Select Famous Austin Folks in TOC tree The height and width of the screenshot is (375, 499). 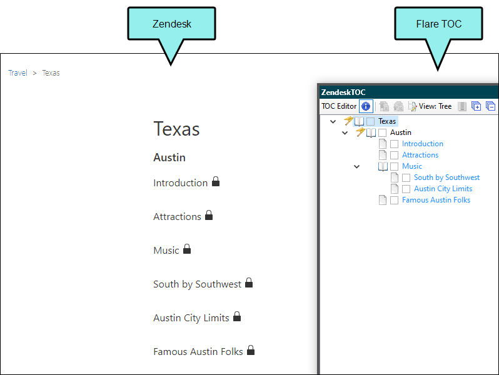[436, 200]
